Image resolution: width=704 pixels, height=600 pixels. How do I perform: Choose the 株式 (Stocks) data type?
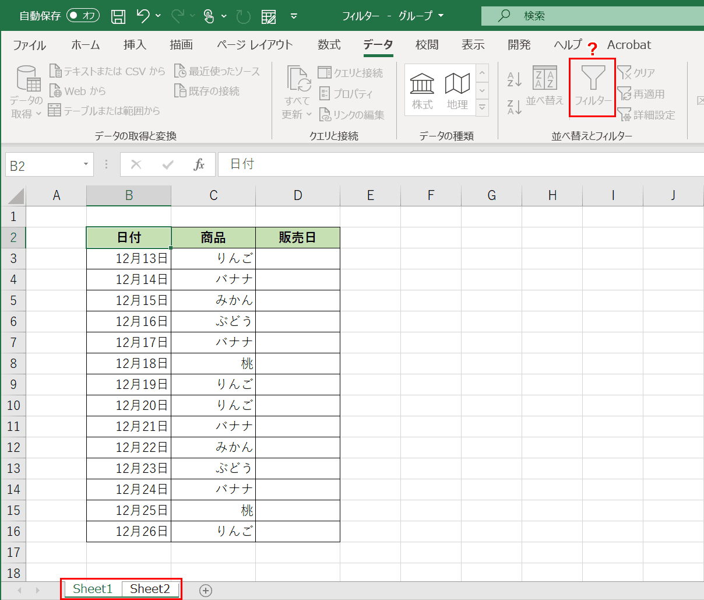click(423, 91)
